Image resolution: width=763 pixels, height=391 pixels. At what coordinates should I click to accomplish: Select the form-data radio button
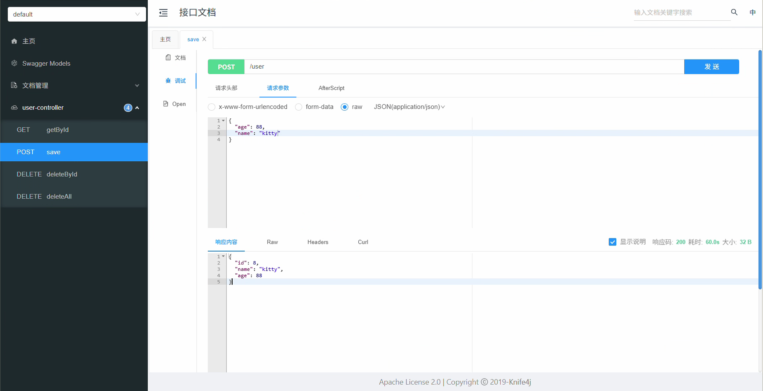coord(299,107)
